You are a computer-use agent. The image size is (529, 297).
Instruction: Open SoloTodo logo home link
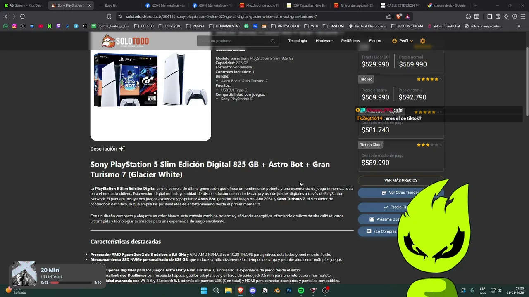click(125, 41)
